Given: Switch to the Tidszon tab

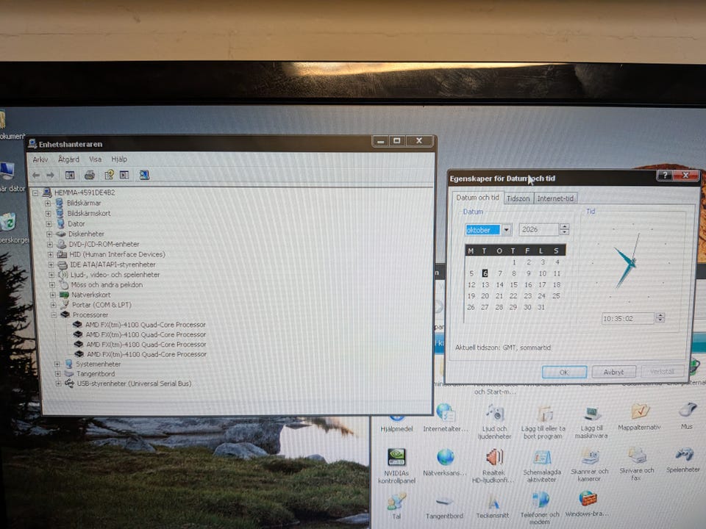Looking at the screenshot, I should [518, 198].
